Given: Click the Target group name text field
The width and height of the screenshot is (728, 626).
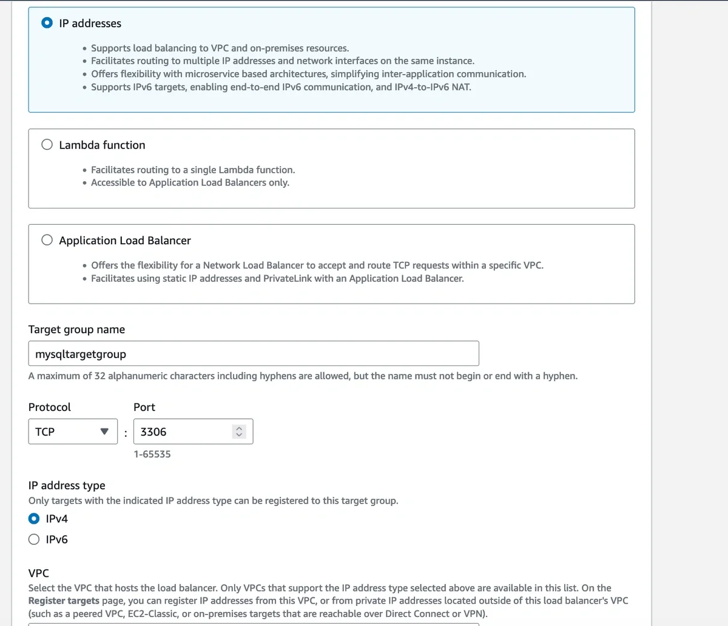Looking at the screenshot, I should point(253,354).
